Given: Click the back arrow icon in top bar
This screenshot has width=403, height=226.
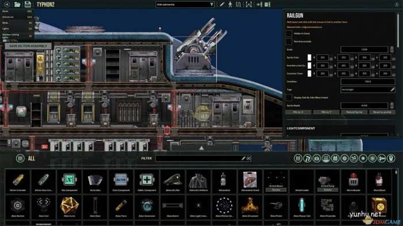Looking at the screenshot, I should click(x=7, y=5).
